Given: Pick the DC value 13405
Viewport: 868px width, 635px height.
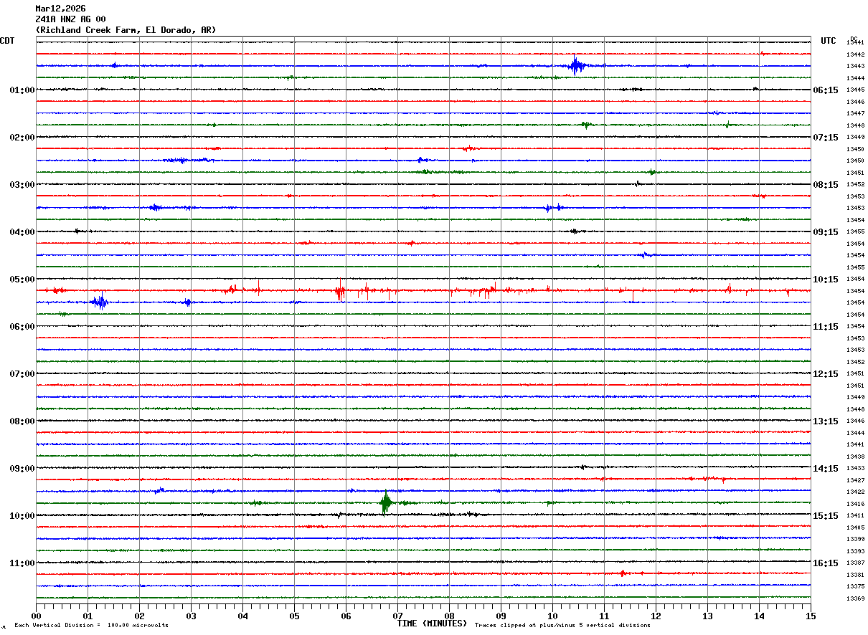Looking at the screenshot, I should [855, 527].
